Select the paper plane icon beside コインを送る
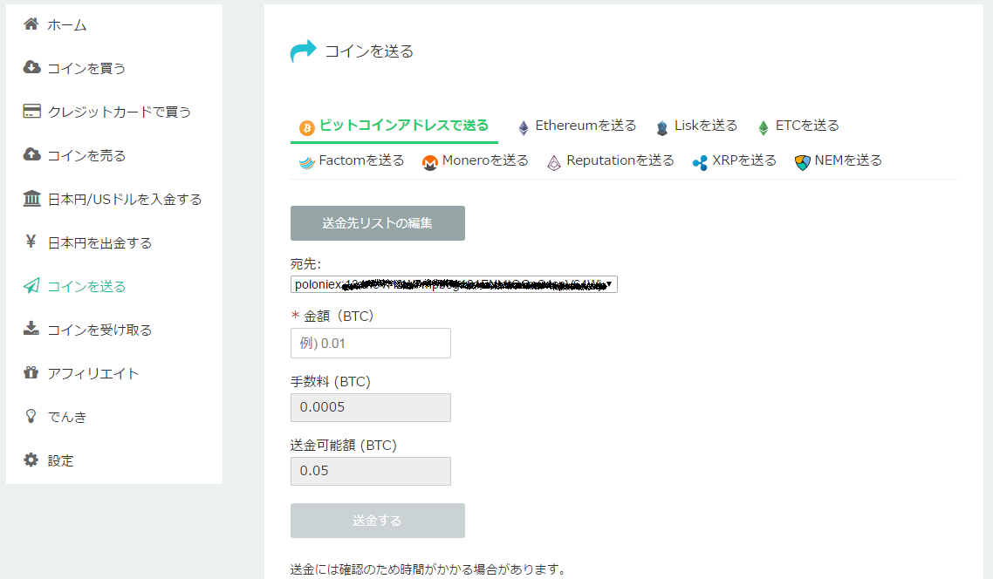The image size is (993, 579). coord(31,286)
